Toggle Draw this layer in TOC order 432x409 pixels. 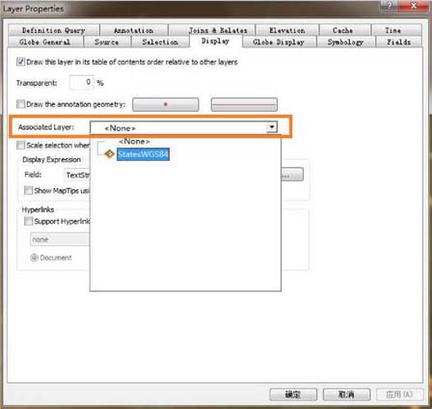pyautogui.click(x=20, y=62)
